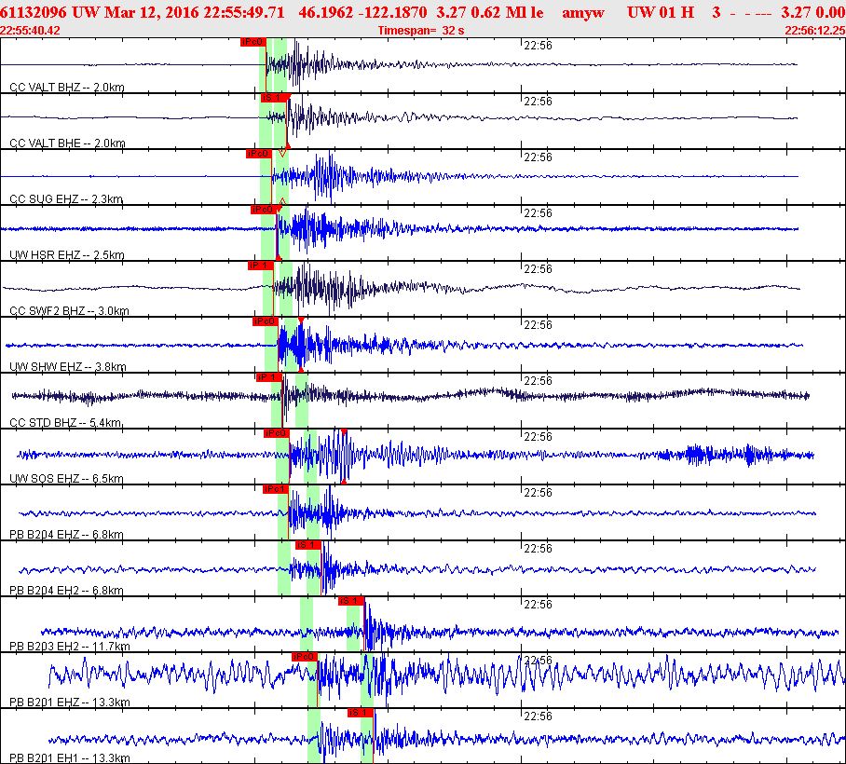Select the iP 1 pick flag on CC SWF2 BHZ

[259, 265]
